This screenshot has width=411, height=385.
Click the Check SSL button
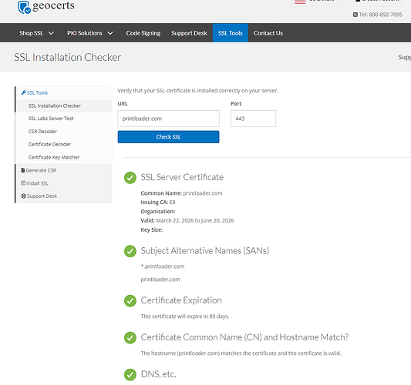tap(169, 137)
